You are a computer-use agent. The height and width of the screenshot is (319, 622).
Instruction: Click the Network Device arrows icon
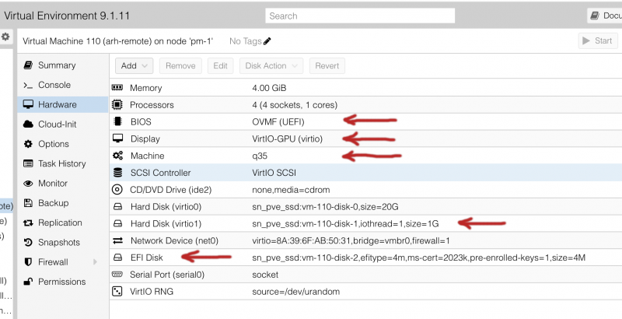(117, 241)
